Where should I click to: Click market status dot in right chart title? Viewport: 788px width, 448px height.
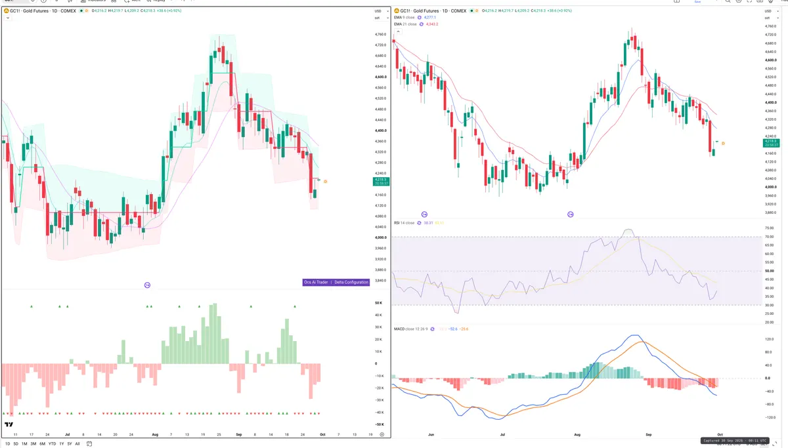click(x=473, y=10)
